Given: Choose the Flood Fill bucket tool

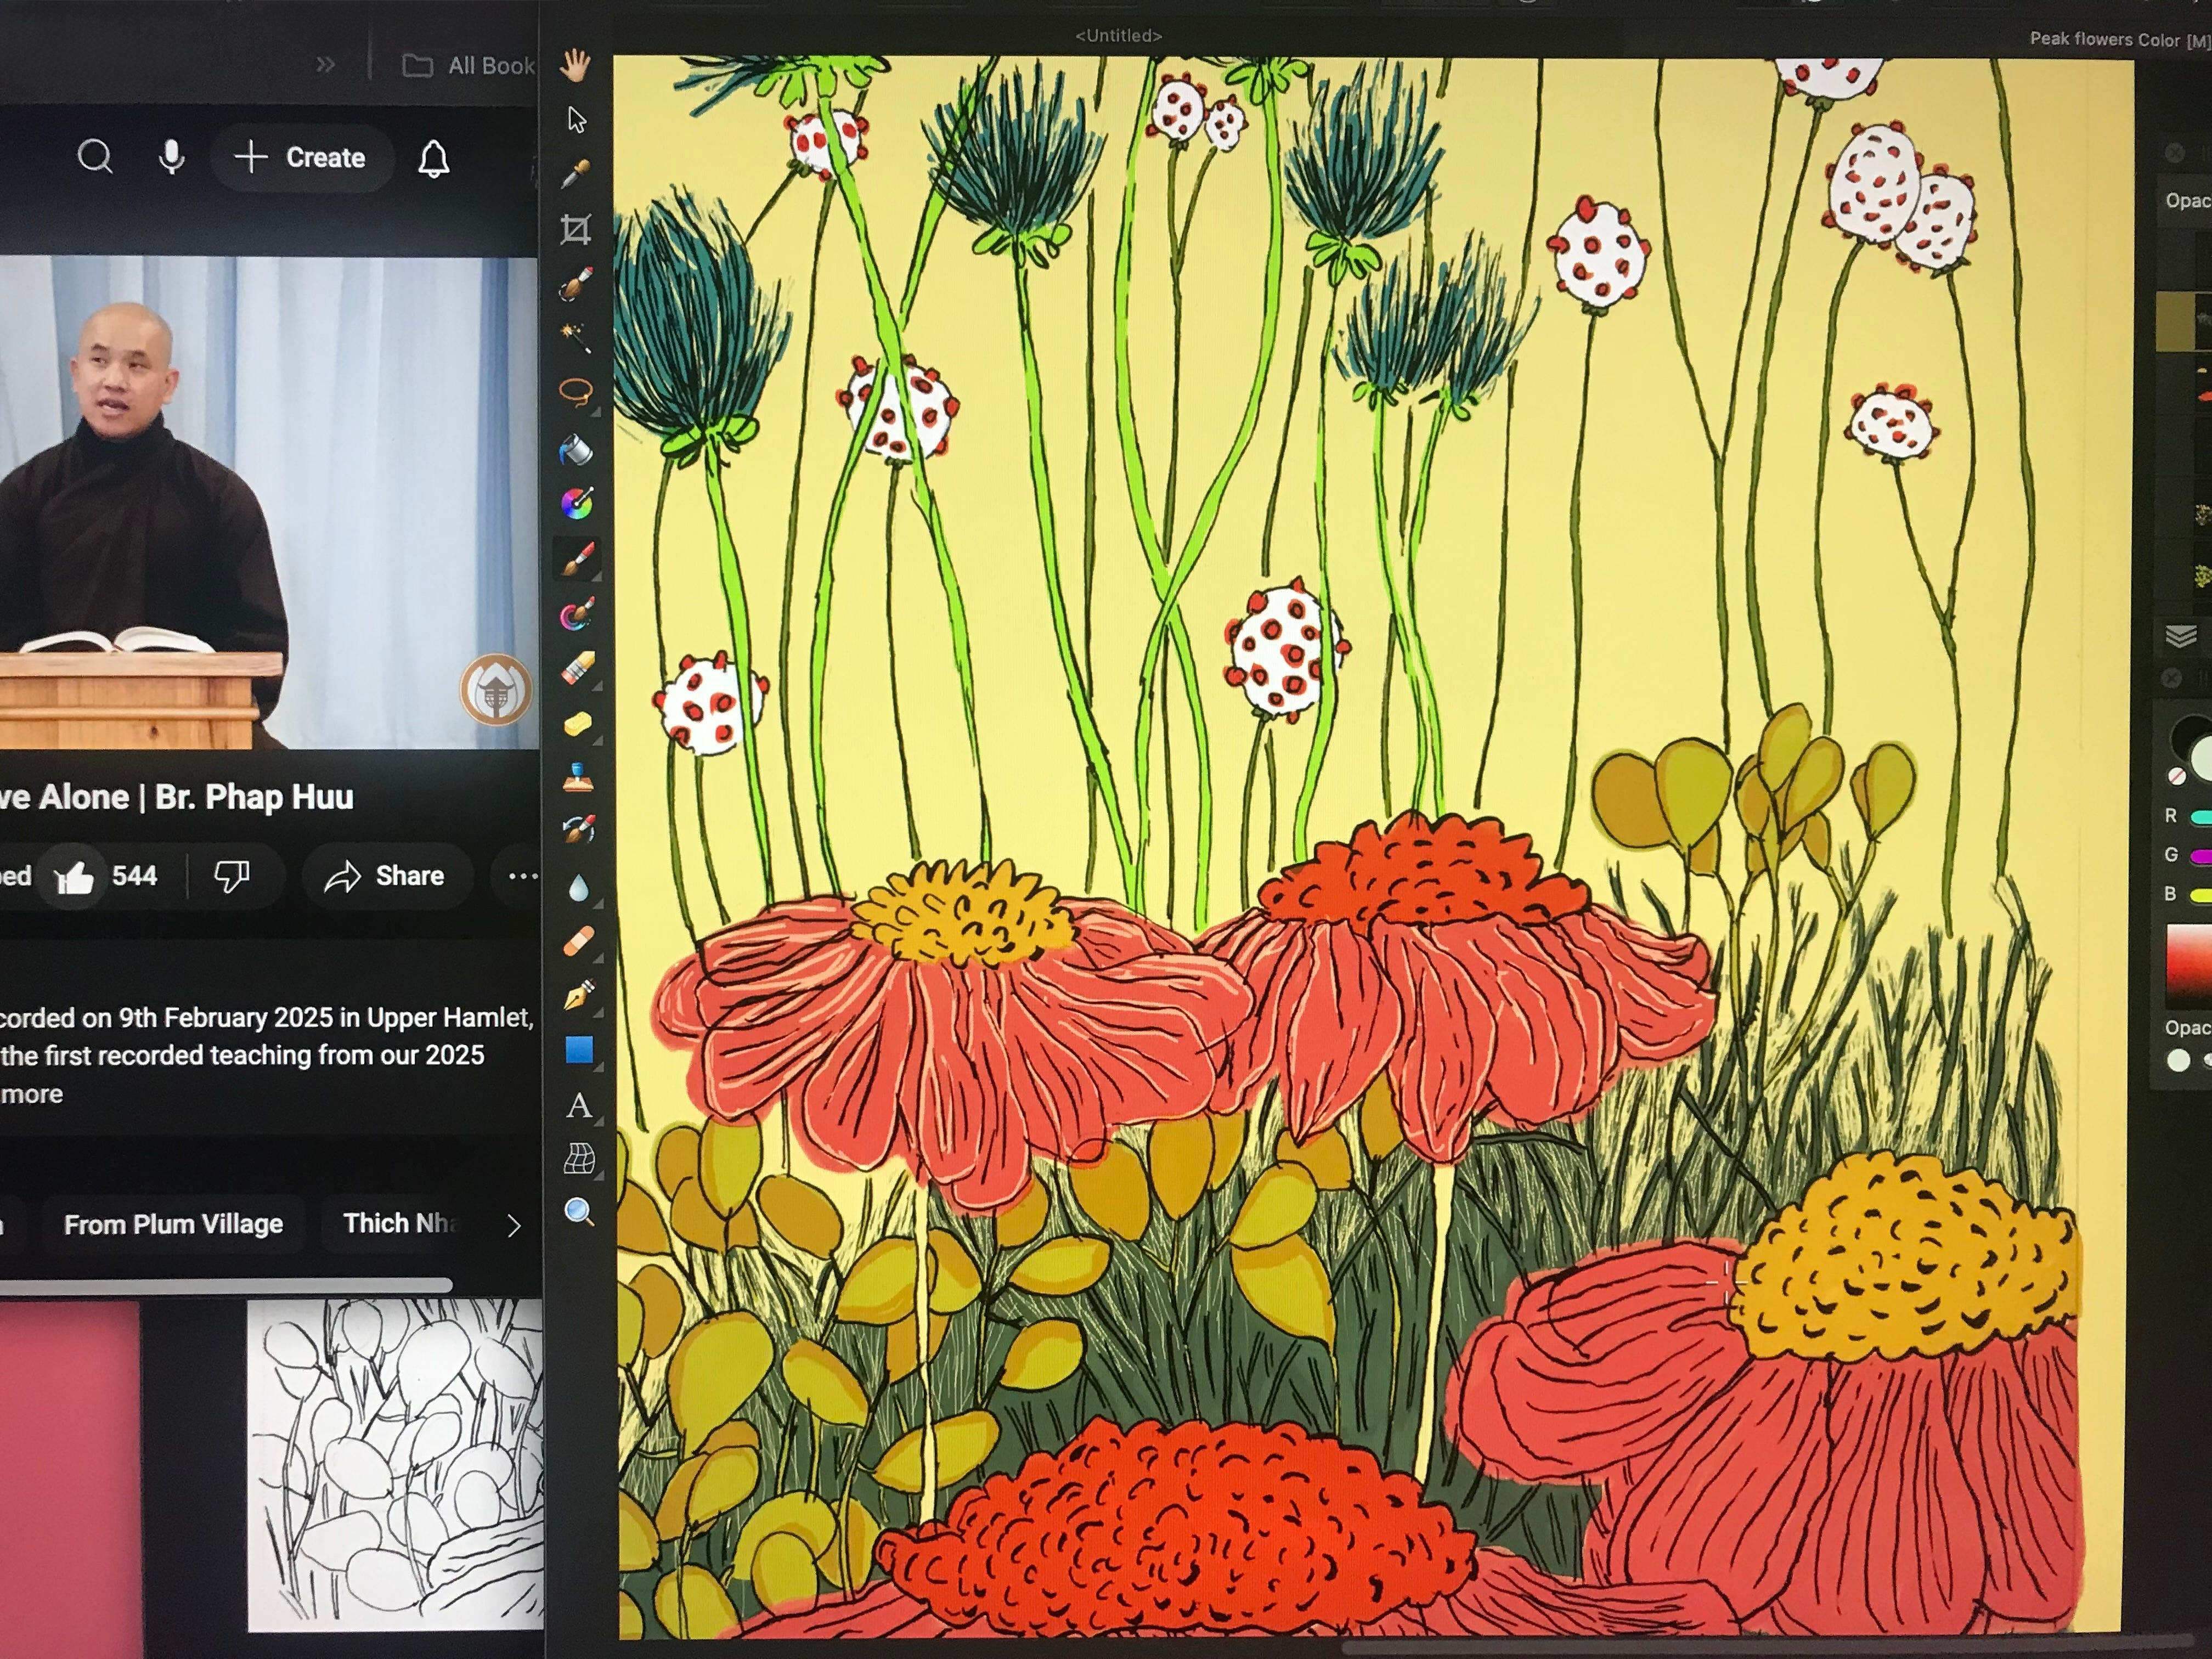Looking at the screenshot, I should tap(577, 449).
